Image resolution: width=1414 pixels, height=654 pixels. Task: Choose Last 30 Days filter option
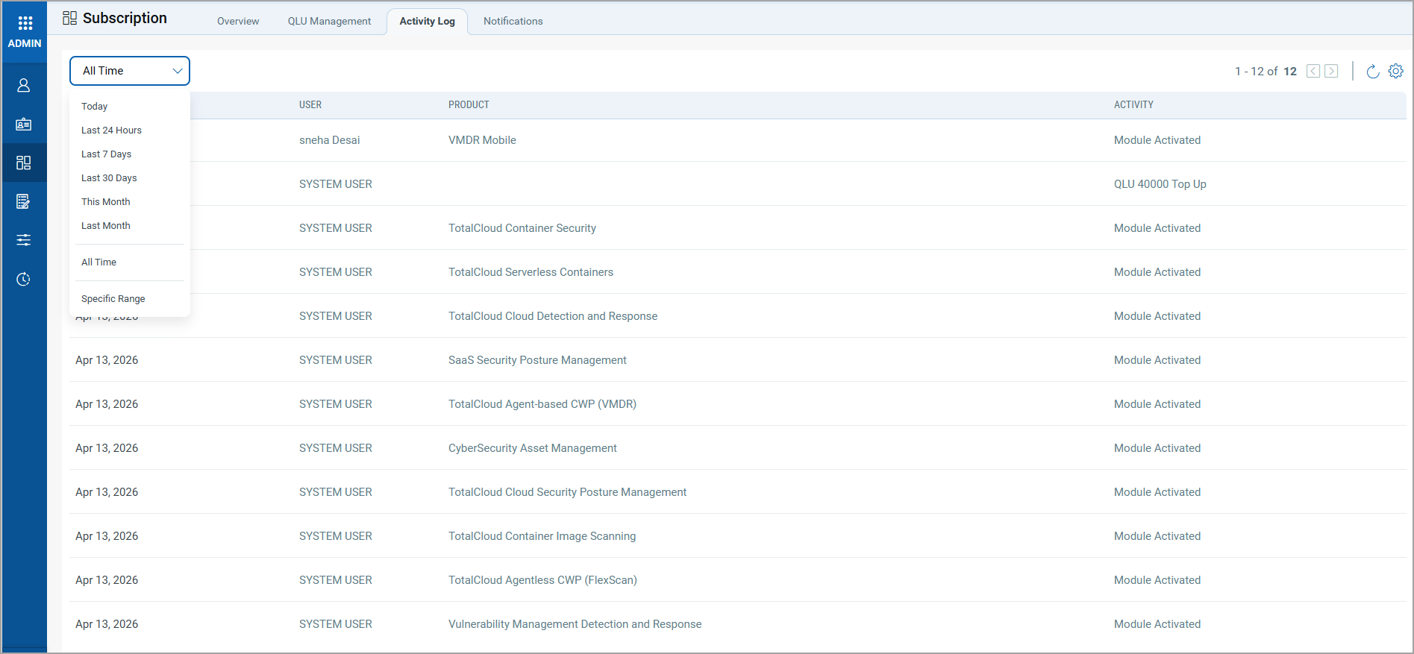coord(109,178)
